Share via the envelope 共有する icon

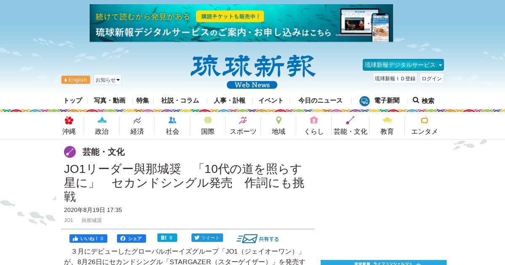pos(247,239)
